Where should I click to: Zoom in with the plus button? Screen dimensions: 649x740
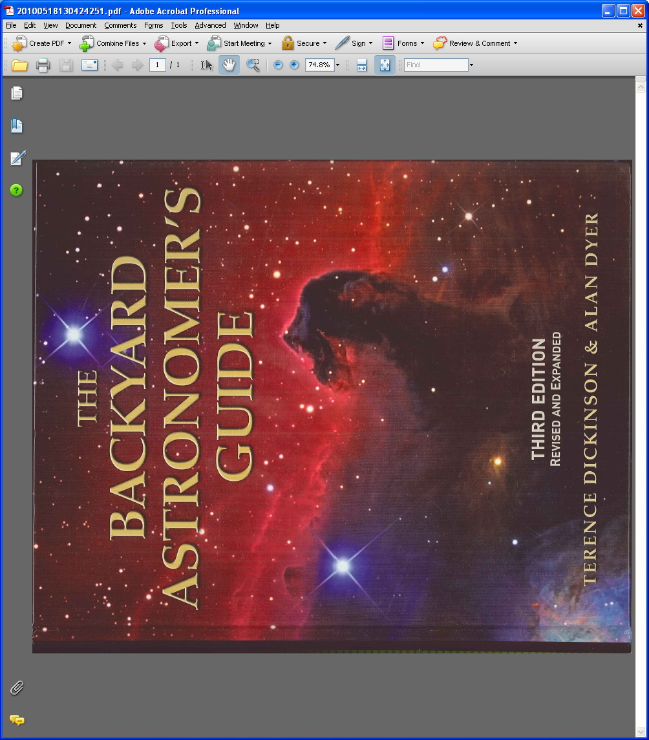294,65
